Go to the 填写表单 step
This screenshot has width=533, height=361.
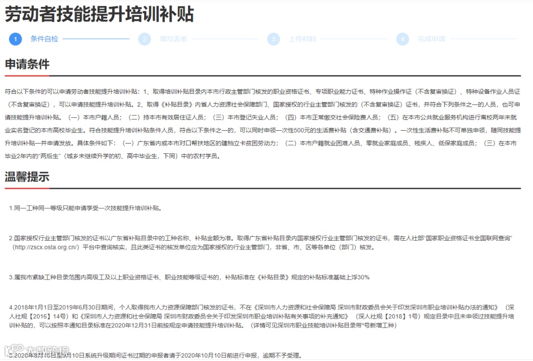(173, 39)
